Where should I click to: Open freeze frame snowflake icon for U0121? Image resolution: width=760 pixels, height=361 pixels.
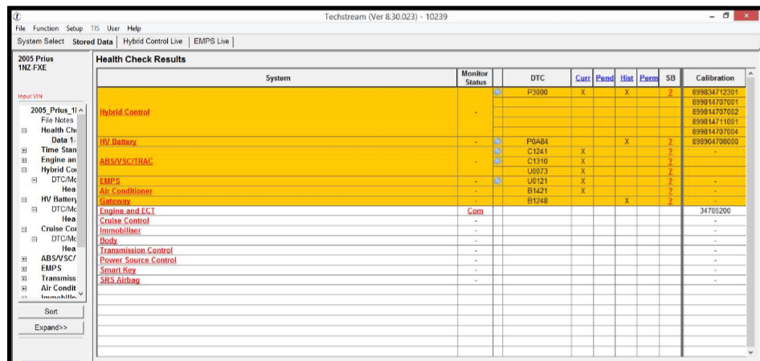497,181
